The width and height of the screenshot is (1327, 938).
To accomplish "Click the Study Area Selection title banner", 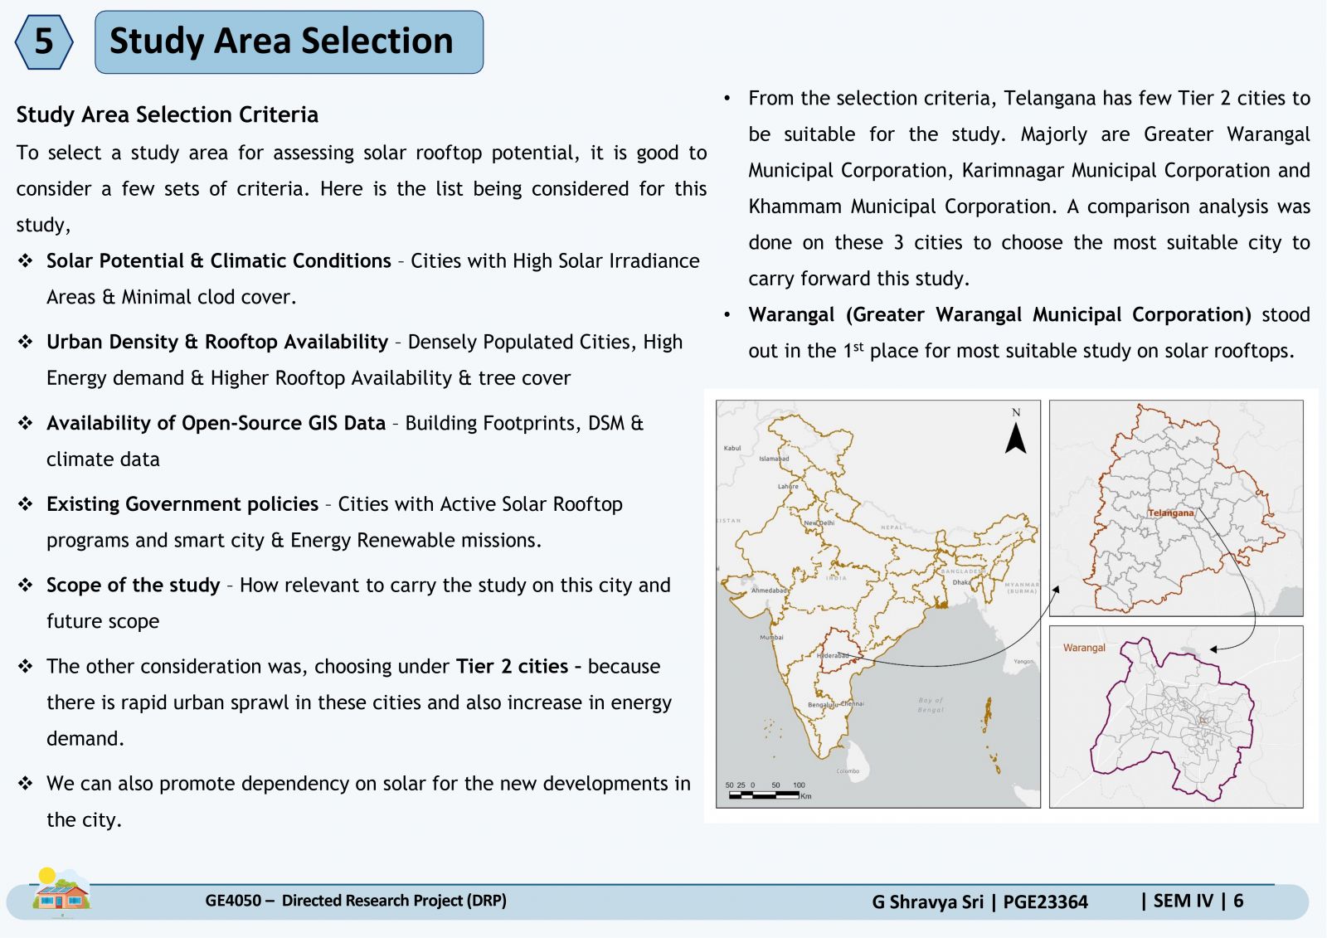I will 289,41.
